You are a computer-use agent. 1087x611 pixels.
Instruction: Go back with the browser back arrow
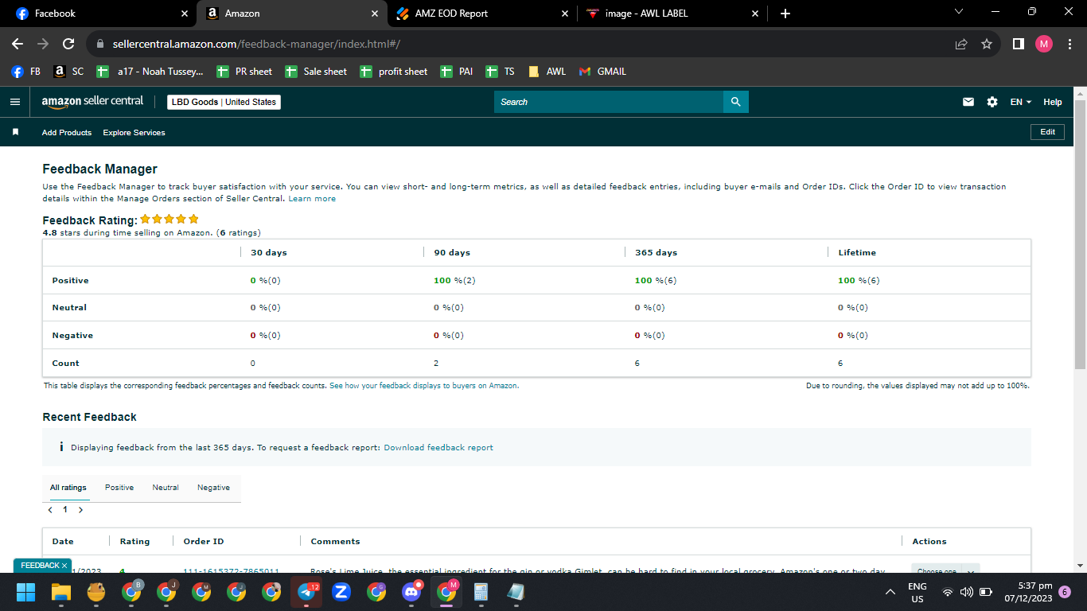pyautogui.click(x=18, y=44)
